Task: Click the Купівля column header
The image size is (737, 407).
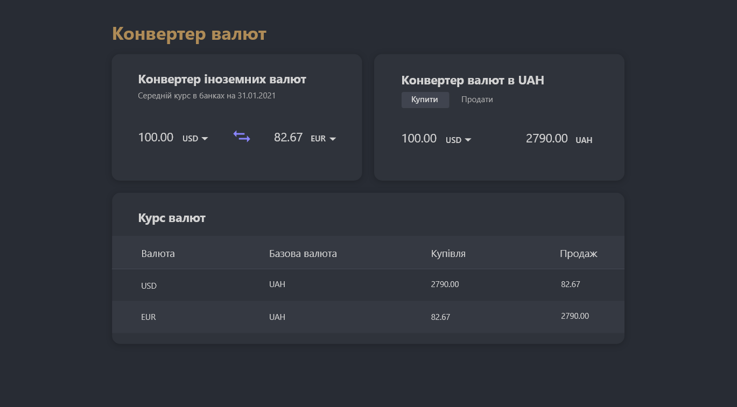Action: (448, 253)
